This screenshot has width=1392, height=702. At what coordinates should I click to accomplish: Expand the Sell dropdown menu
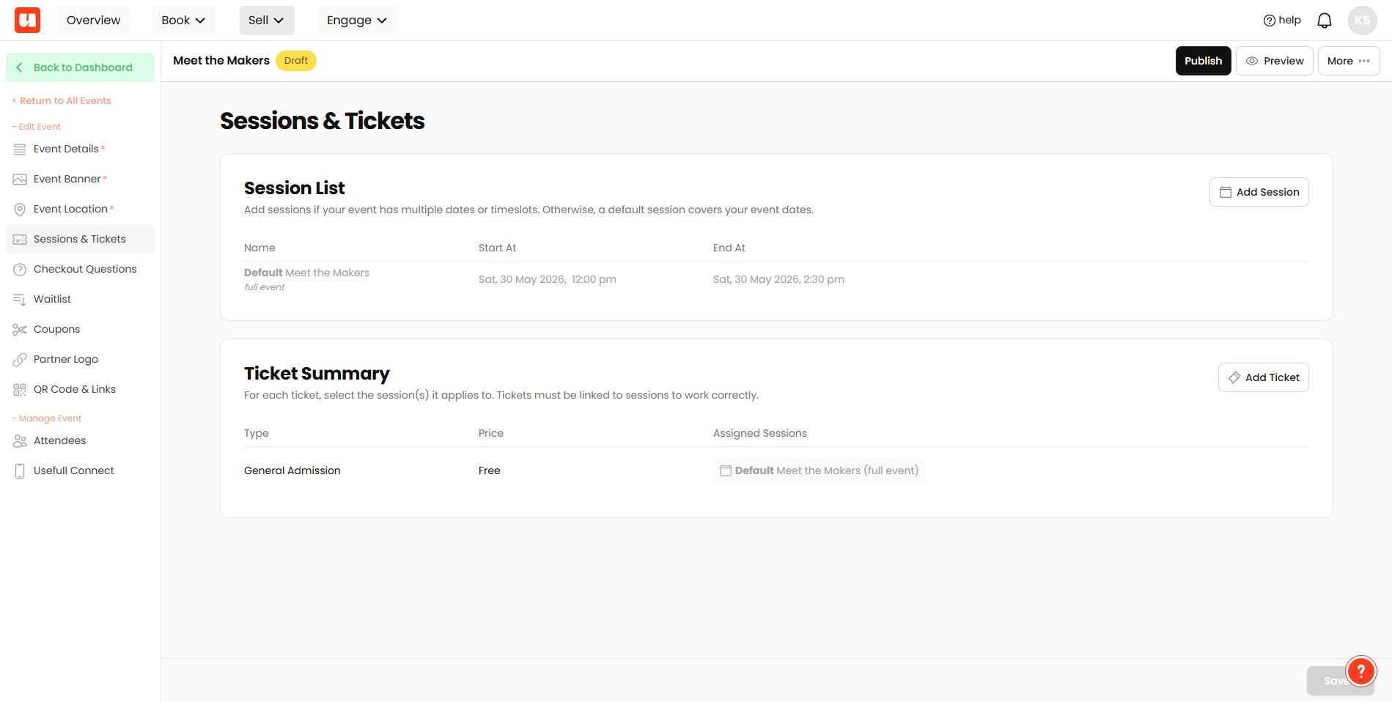coord(266,21)
